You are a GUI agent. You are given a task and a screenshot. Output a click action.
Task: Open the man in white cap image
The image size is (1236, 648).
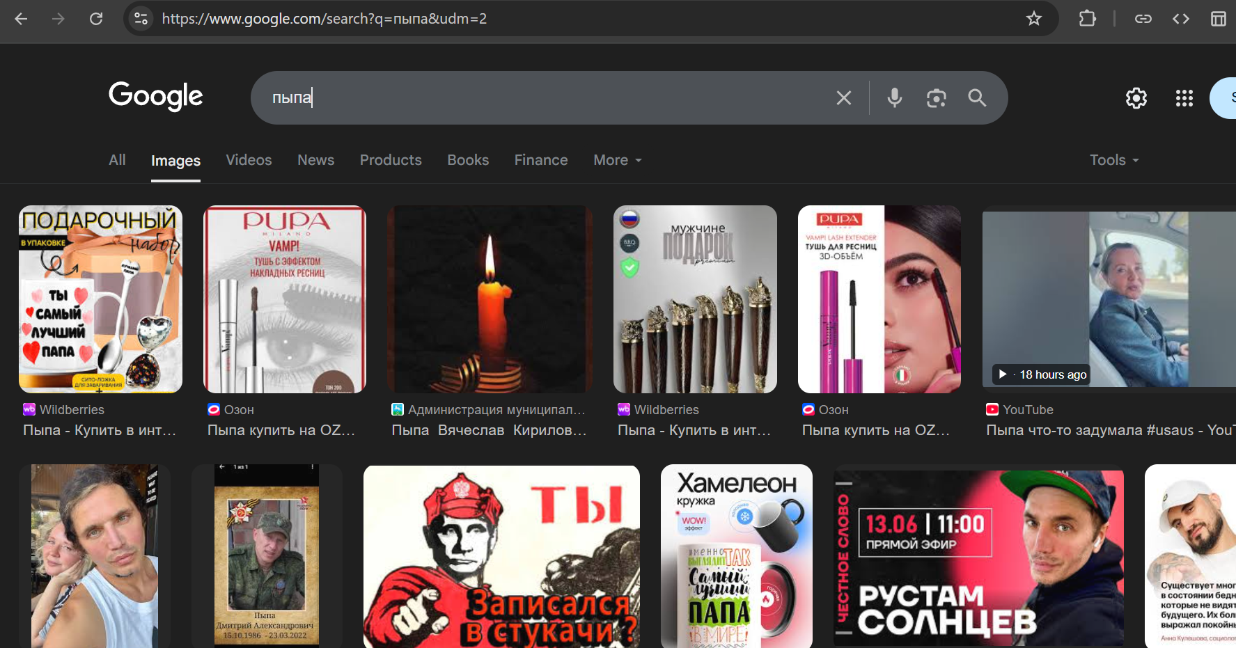point(1190,556)
